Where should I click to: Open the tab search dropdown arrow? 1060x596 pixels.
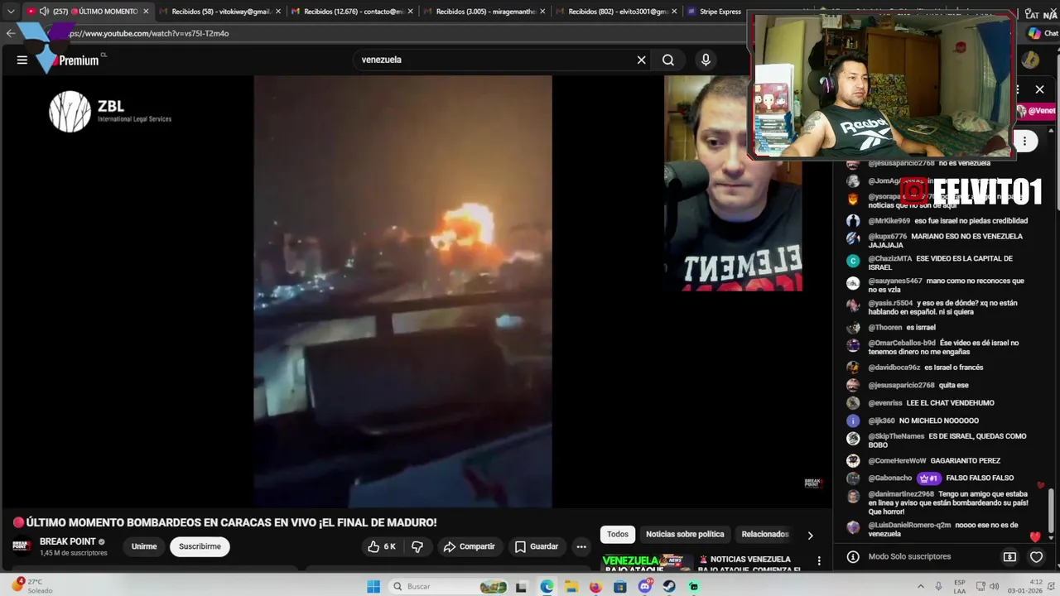[x=11, y=12]
